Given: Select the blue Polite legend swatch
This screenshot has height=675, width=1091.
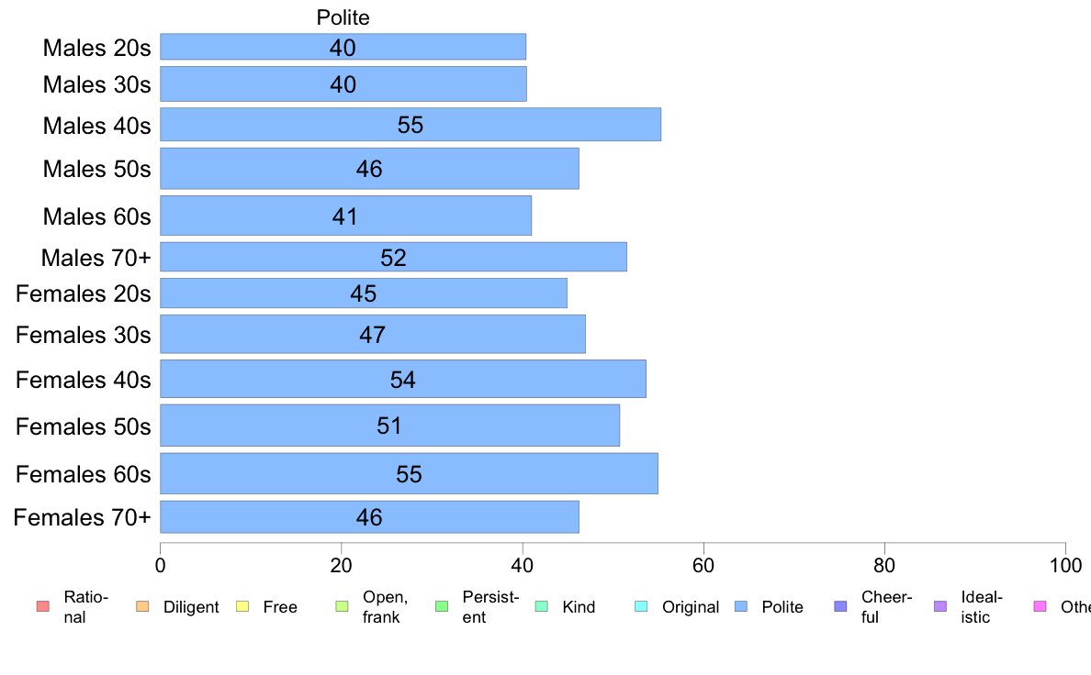Looking at the screenshot, I should (741, 606).
